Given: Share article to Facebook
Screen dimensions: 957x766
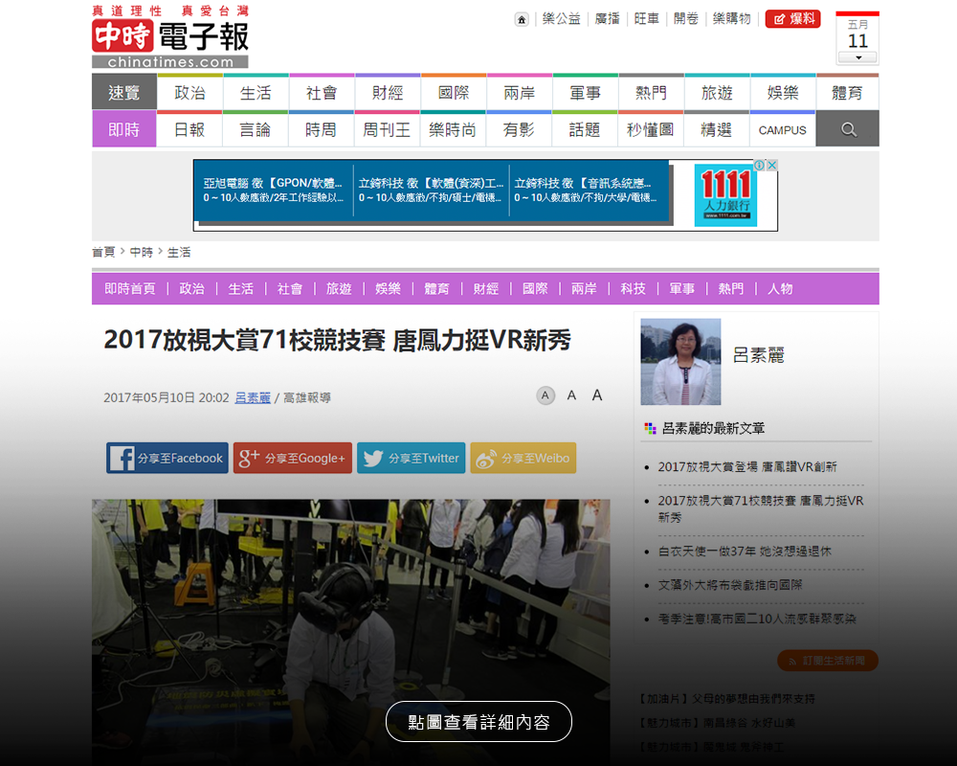Looking at the screenshot, I should click(x=167, y=459).
